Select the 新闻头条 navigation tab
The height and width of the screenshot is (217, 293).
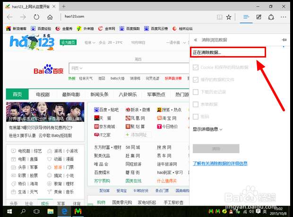(99, 95)
